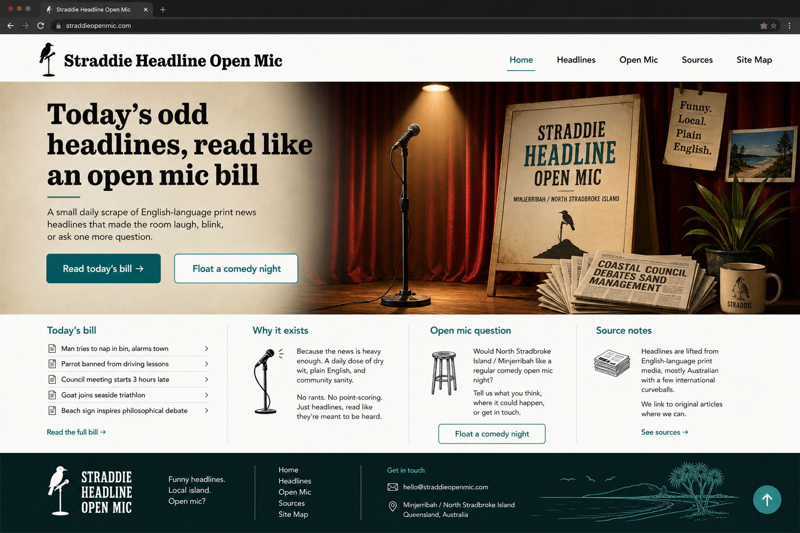The height and width of the screenshot is (533, 800).
Task: Expand chevron for 'Parrot banned from driving lessons'
Action: coord(206,364)
